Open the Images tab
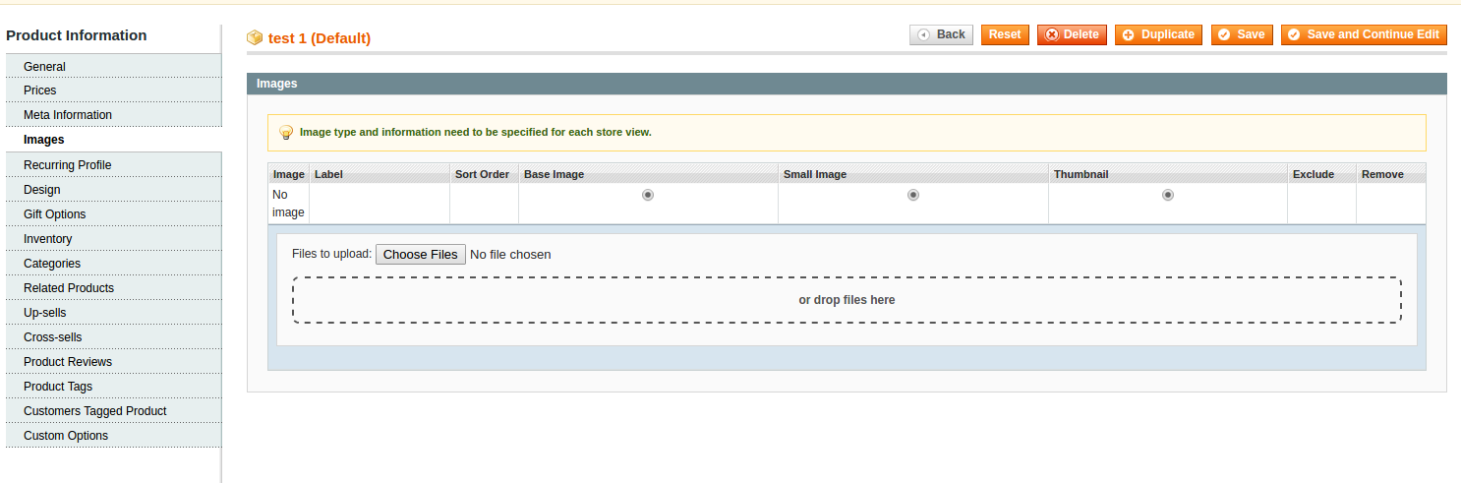Image resolution: width=1461 pixels, height=483 pixels. 114,140
